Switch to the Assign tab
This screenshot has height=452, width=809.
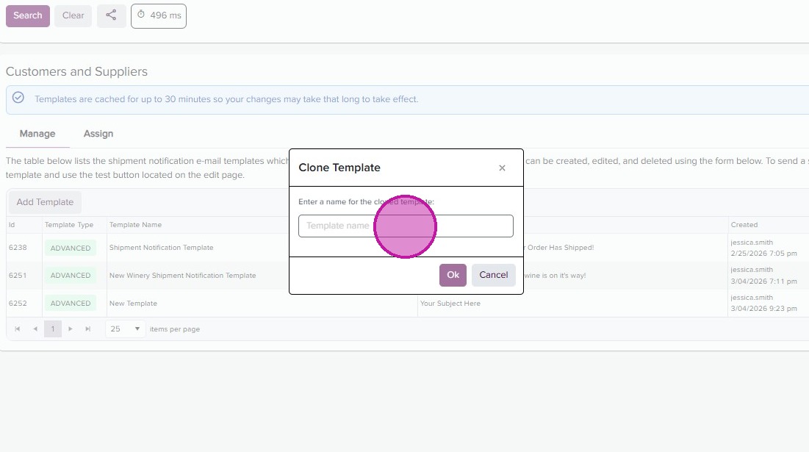point(98,134)
